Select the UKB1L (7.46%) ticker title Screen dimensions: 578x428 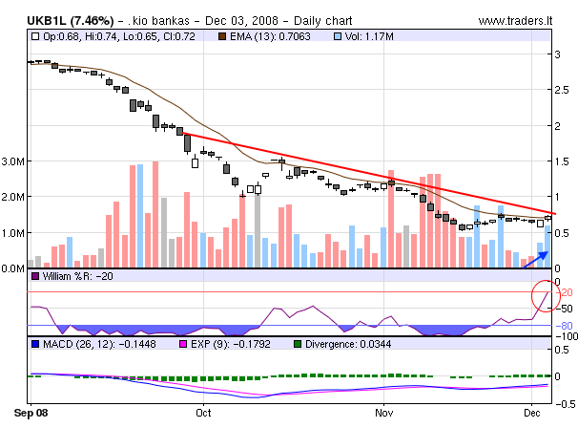point(71,21)
